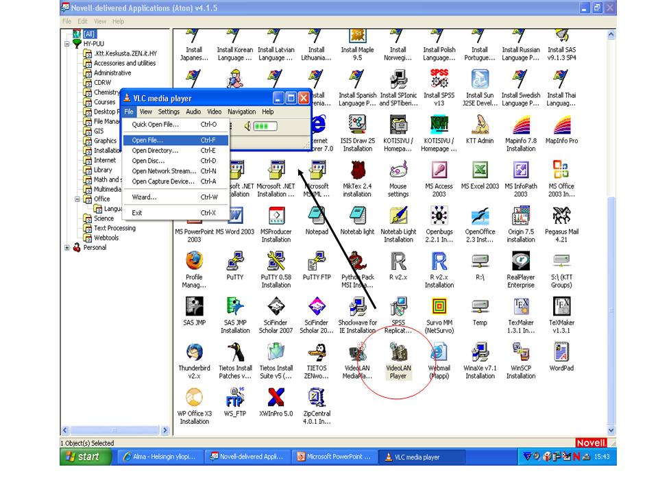Click the red N Novell tray icon
This screenshot has width=658, height=493.
click(576, 457)
